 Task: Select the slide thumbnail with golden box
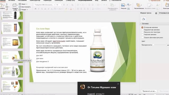[12, 42]
